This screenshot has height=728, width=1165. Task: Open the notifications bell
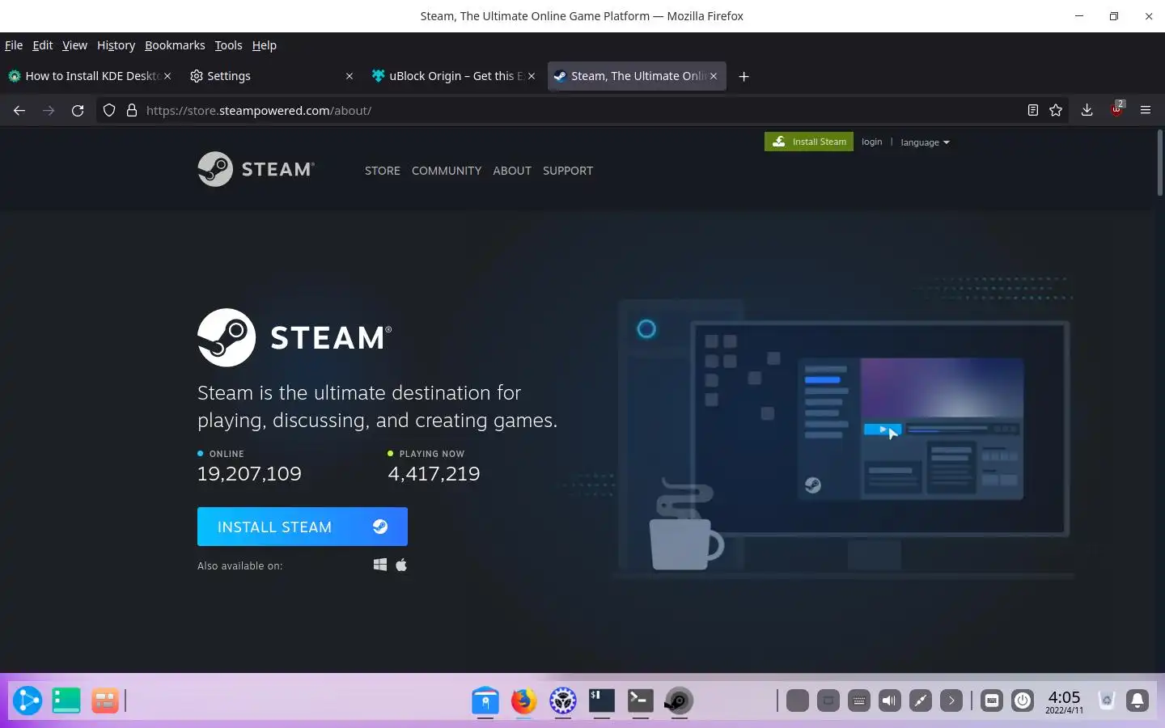click(1137, 700)
